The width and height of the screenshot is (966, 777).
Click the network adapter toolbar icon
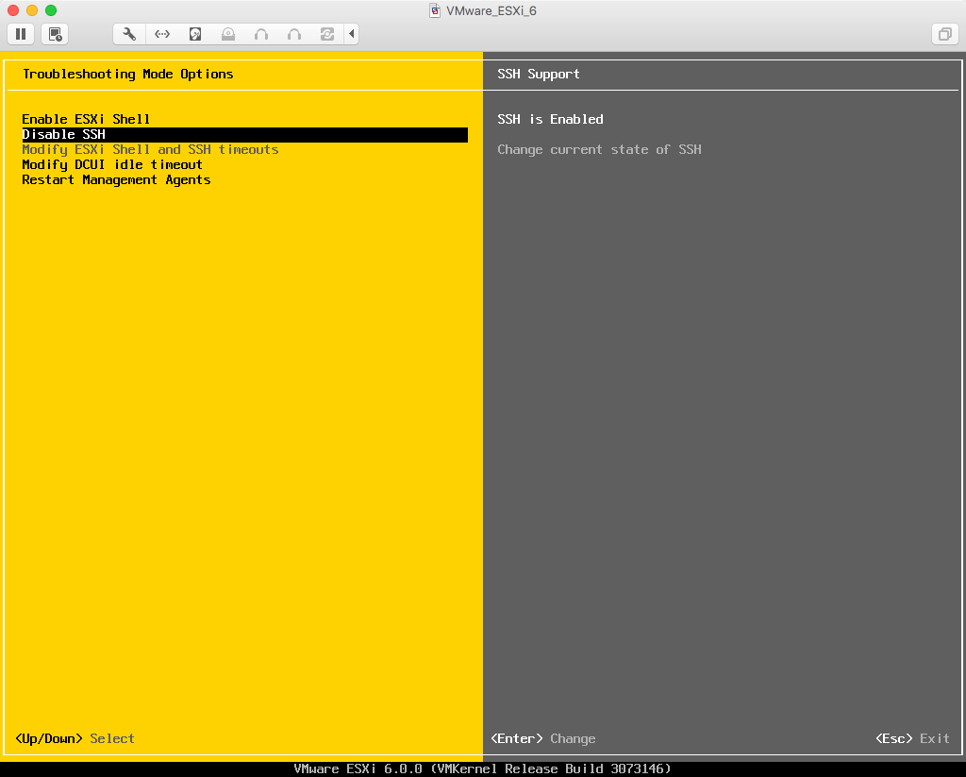[x=161, y=34]
